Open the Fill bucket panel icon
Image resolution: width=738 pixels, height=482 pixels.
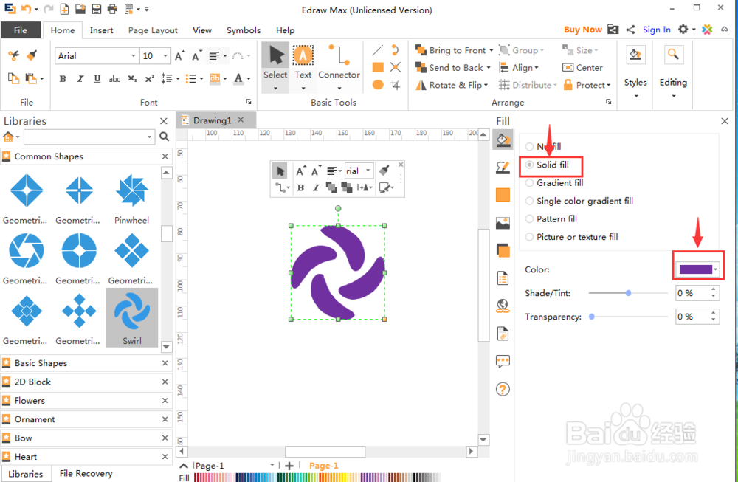tap(503, 140)
